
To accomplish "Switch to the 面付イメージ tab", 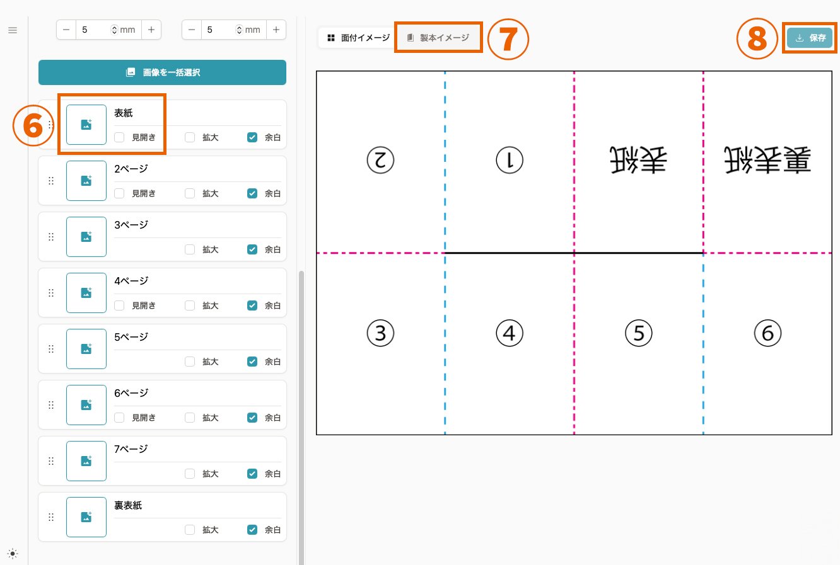I will pos(358,38).
